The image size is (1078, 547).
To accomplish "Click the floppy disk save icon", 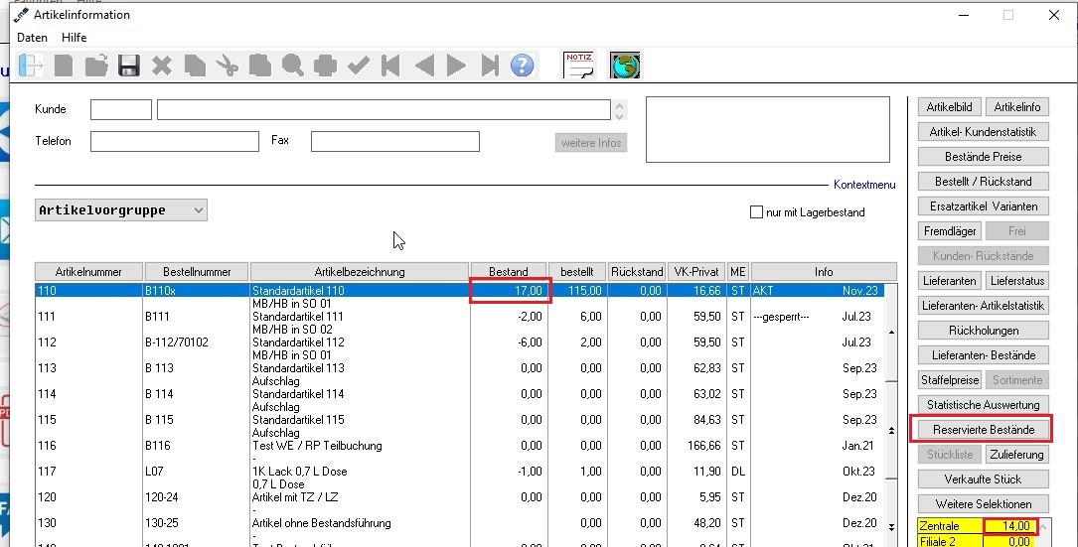I will pyautogui.click(x=128, y=66).
